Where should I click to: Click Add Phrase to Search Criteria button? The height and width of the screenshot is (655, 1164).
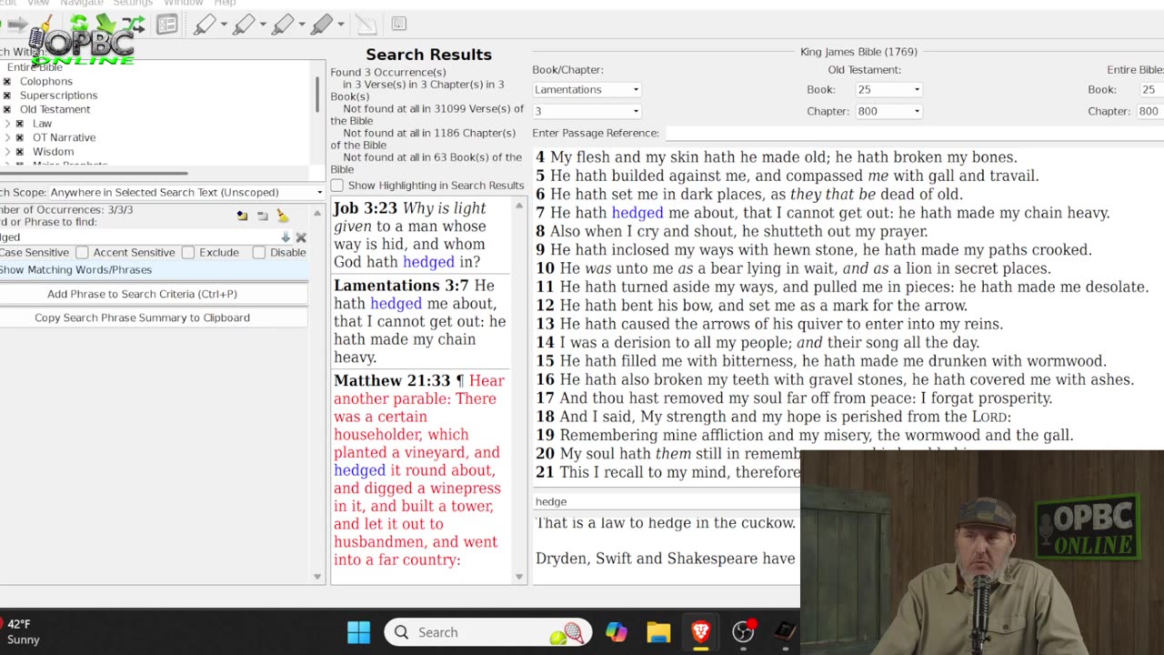(142, 294)
